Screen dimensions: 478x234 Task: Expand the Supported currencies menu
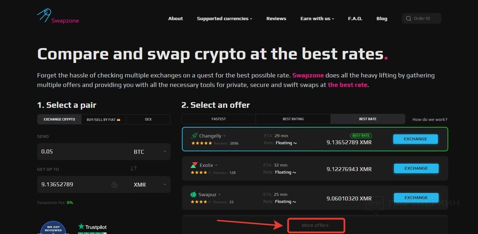[224, 18]
